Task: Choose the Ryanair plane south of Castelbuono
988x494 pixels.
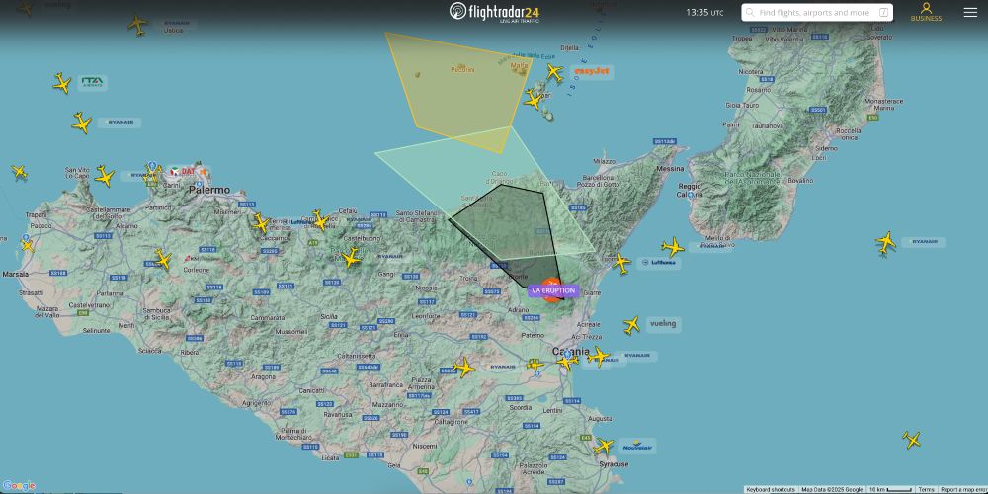Action: click(x=351, y=257)
